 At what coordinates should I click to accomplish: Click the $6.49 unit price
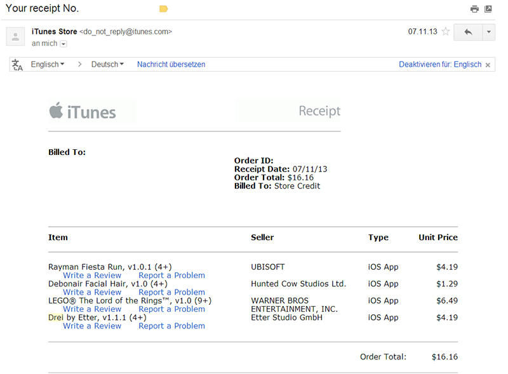447,300
